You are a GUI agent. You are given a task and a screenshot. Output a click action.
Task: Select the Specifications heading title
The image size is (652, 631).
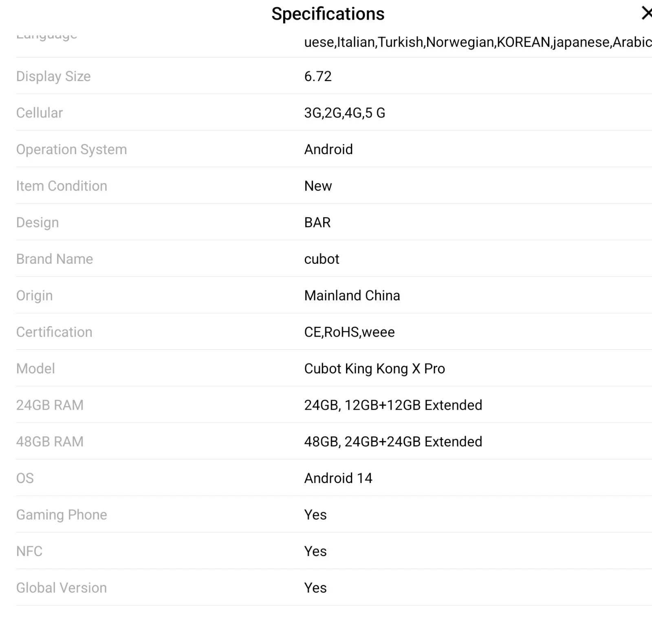coord(328,14)
